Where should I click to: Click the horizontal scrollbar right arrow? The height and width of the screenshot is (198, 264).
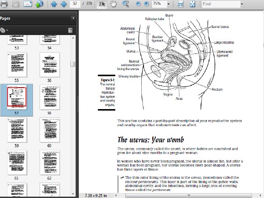tap(260, 195)
